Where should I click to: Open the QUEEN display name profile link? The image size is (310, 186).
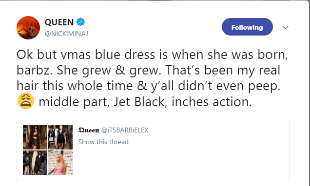click(x=59, y=22)
